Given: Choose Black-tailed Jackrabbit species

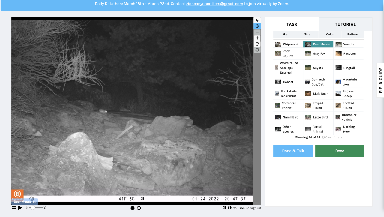Looking at the screenshot, I should [288, 94].
